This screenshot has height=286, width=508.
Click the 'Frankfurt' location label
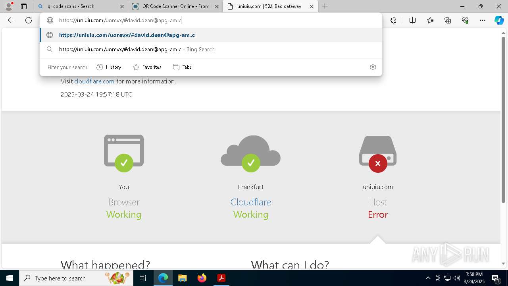pyautogui.click(x=251, y=187)
